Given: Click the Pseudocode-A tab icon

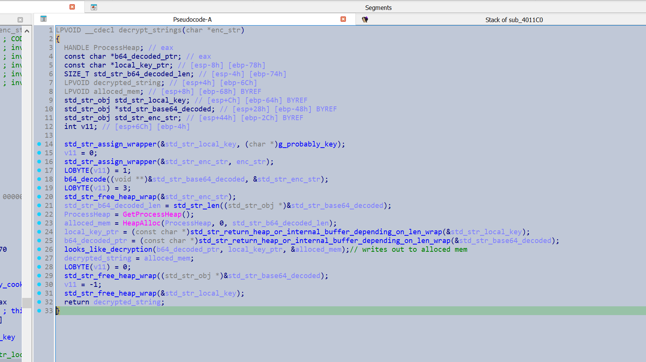Looking at the screenshot, I should 44,19.
